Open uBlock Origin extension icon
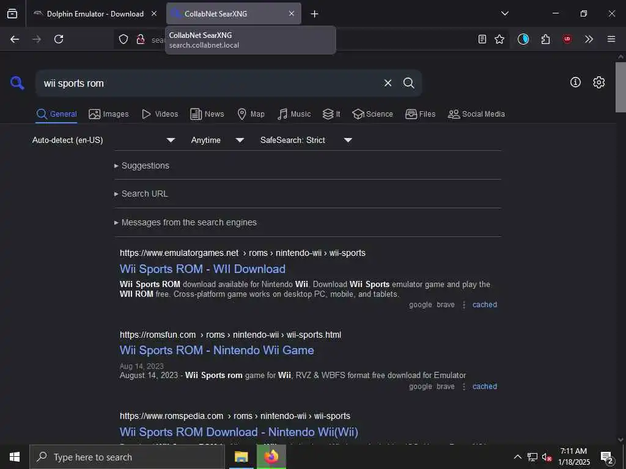The image size is (626, 469). tap(567, 39)
